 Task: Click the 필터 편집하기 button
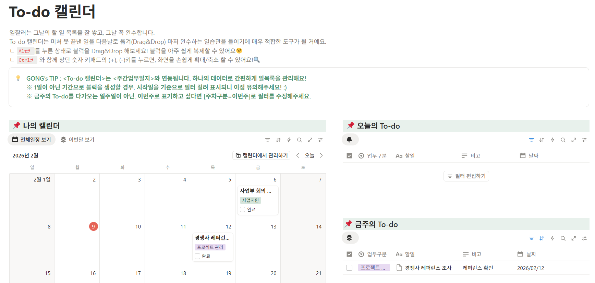(466, 176)
